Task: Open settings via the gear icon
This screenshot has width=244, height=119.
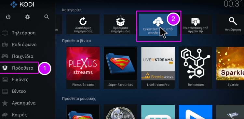Action: click(28, 17)
